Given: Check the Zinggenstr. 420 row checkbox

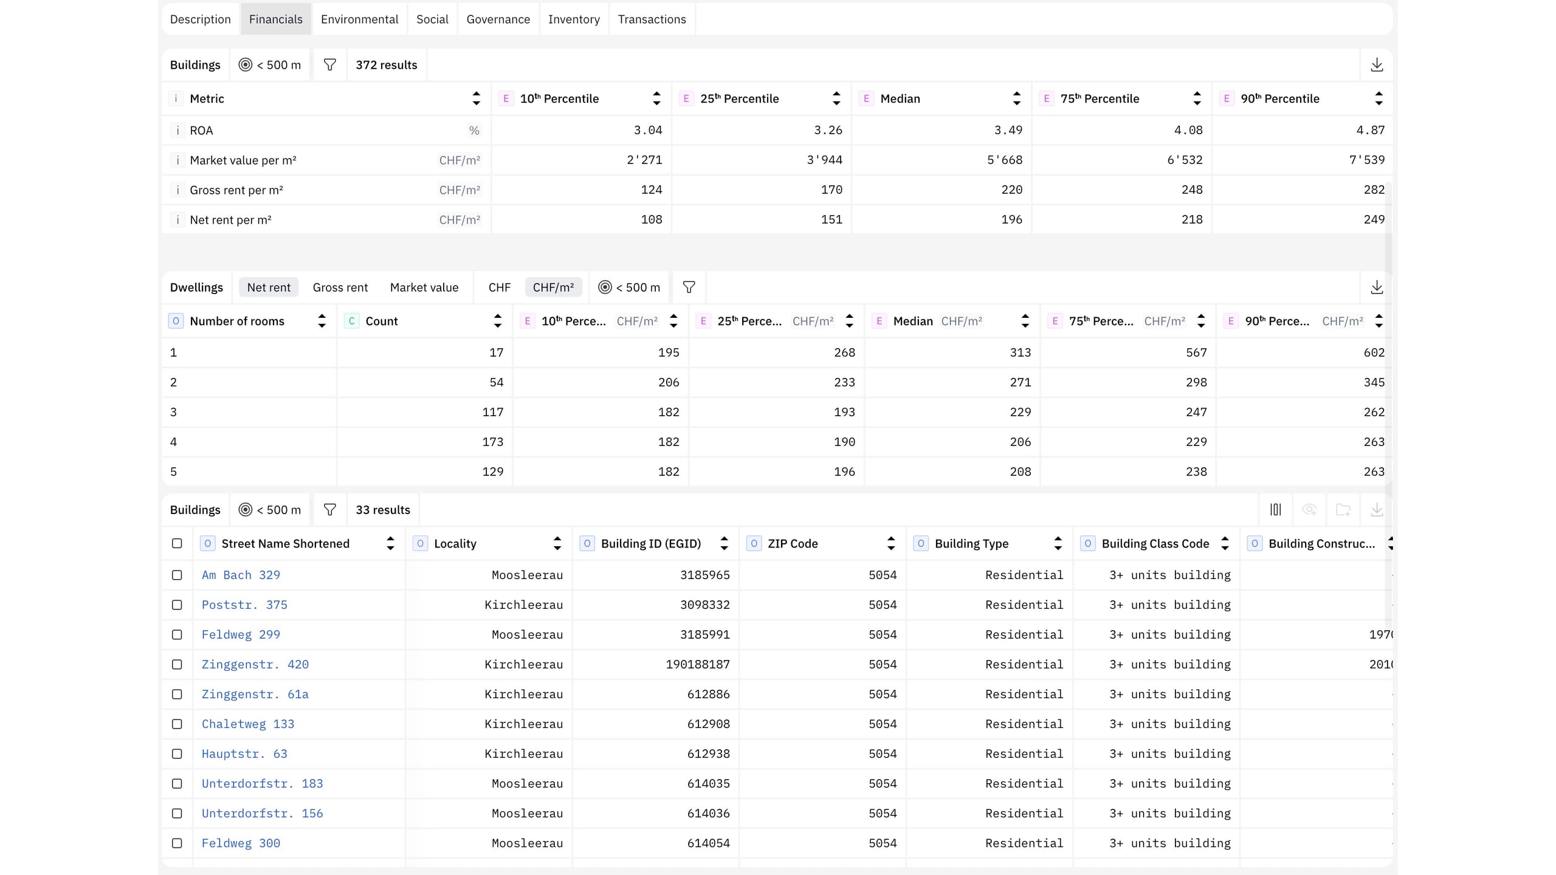Looking at the screenshot, I should 177,664.
